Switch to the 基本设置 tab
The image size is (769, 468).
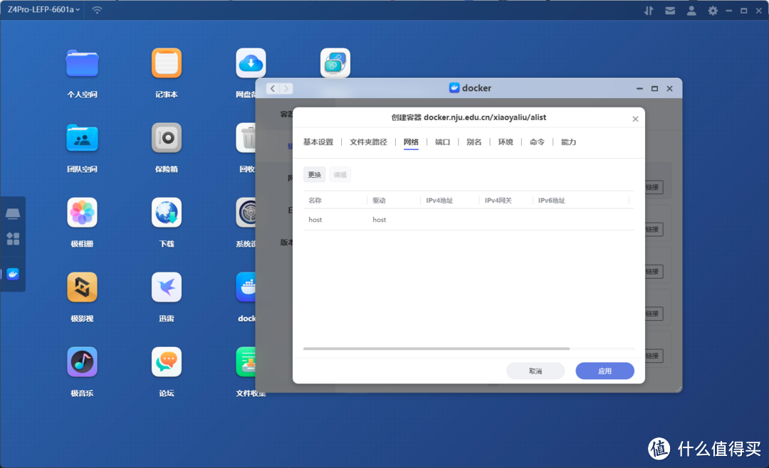[x=318, y=142]
